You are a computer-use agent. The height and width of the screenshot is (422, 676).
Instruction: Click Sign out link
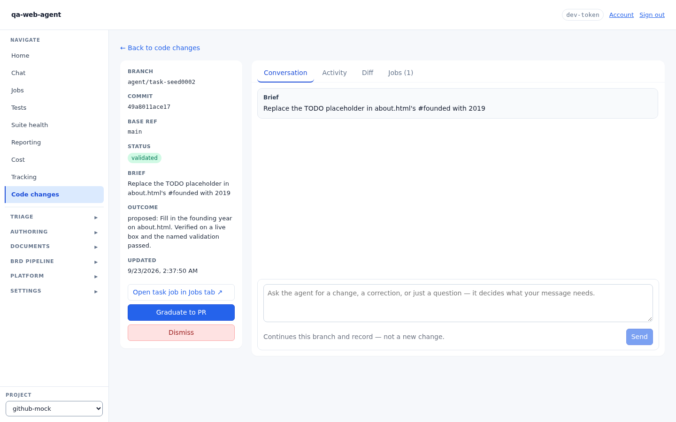pyautogui.click(x=652, y=15)
